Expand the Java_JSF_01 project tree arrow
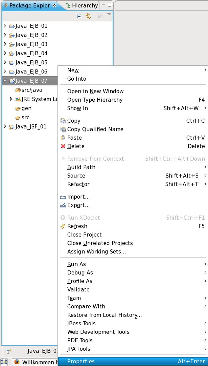Image resolution: width=208 pixels, height=366 pixels. click(5, 126)
